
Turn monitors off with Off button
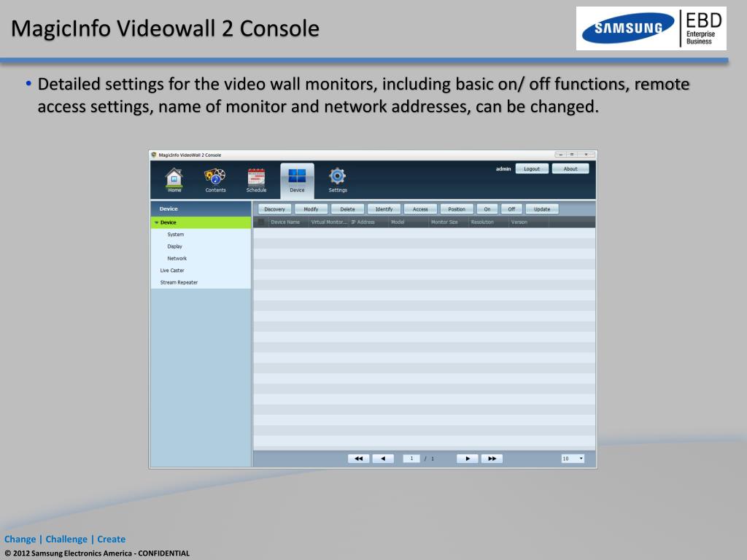pyautogui.click(x=511, y=209)
